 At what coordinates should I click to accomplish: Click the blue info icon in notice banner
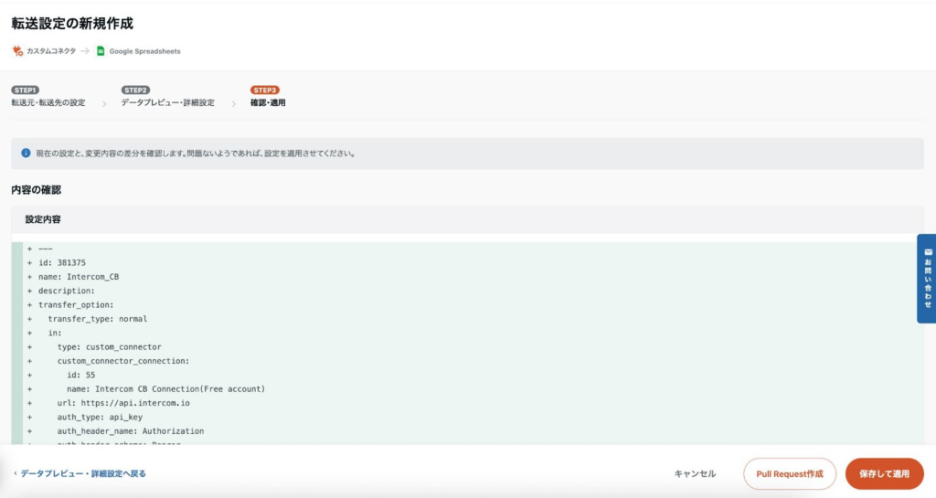point(26,154)
